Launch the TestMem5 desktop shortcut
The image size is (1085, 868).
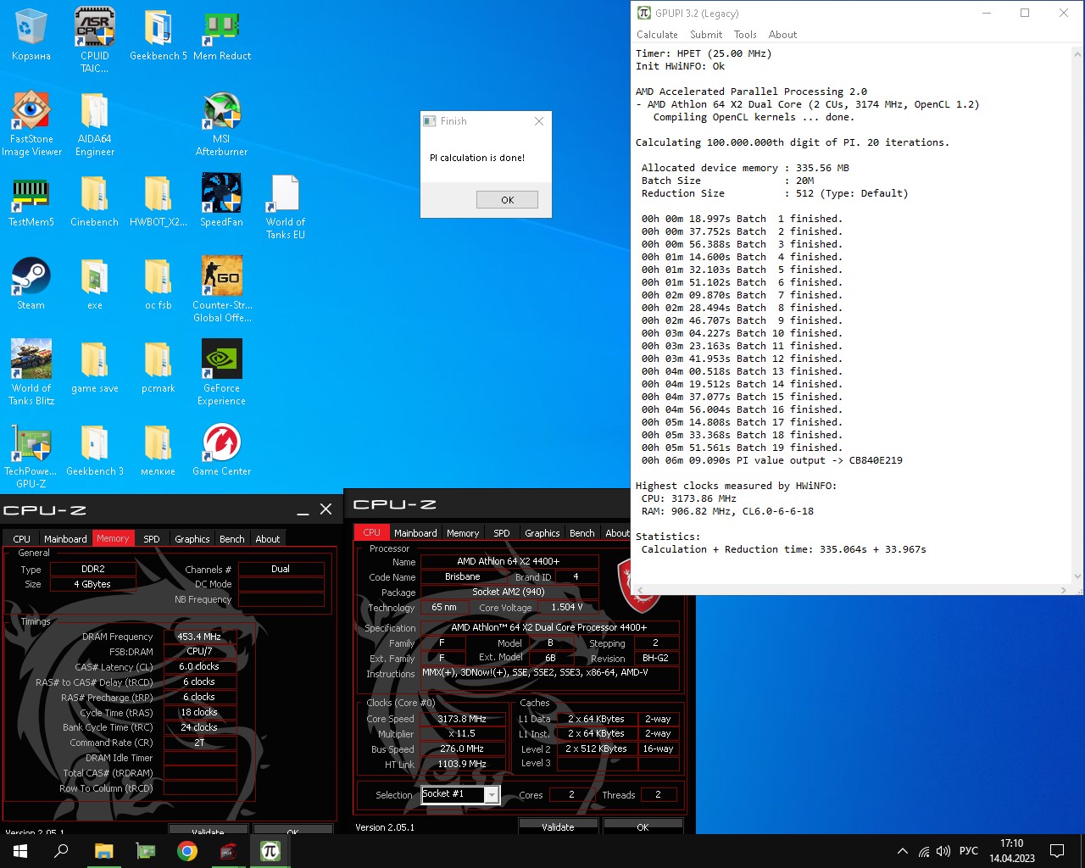click(31, 201)
